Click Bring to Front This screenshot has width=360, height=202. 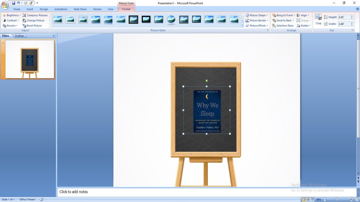click(284, 15)
